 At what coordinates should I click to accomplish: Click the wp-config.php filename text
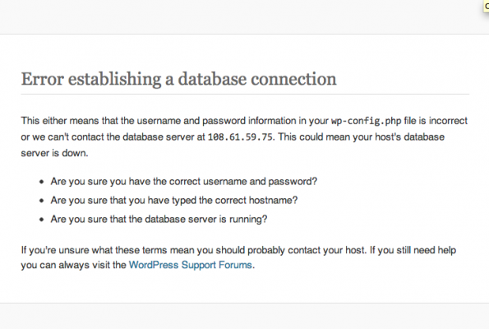click(x=366, y=121)
